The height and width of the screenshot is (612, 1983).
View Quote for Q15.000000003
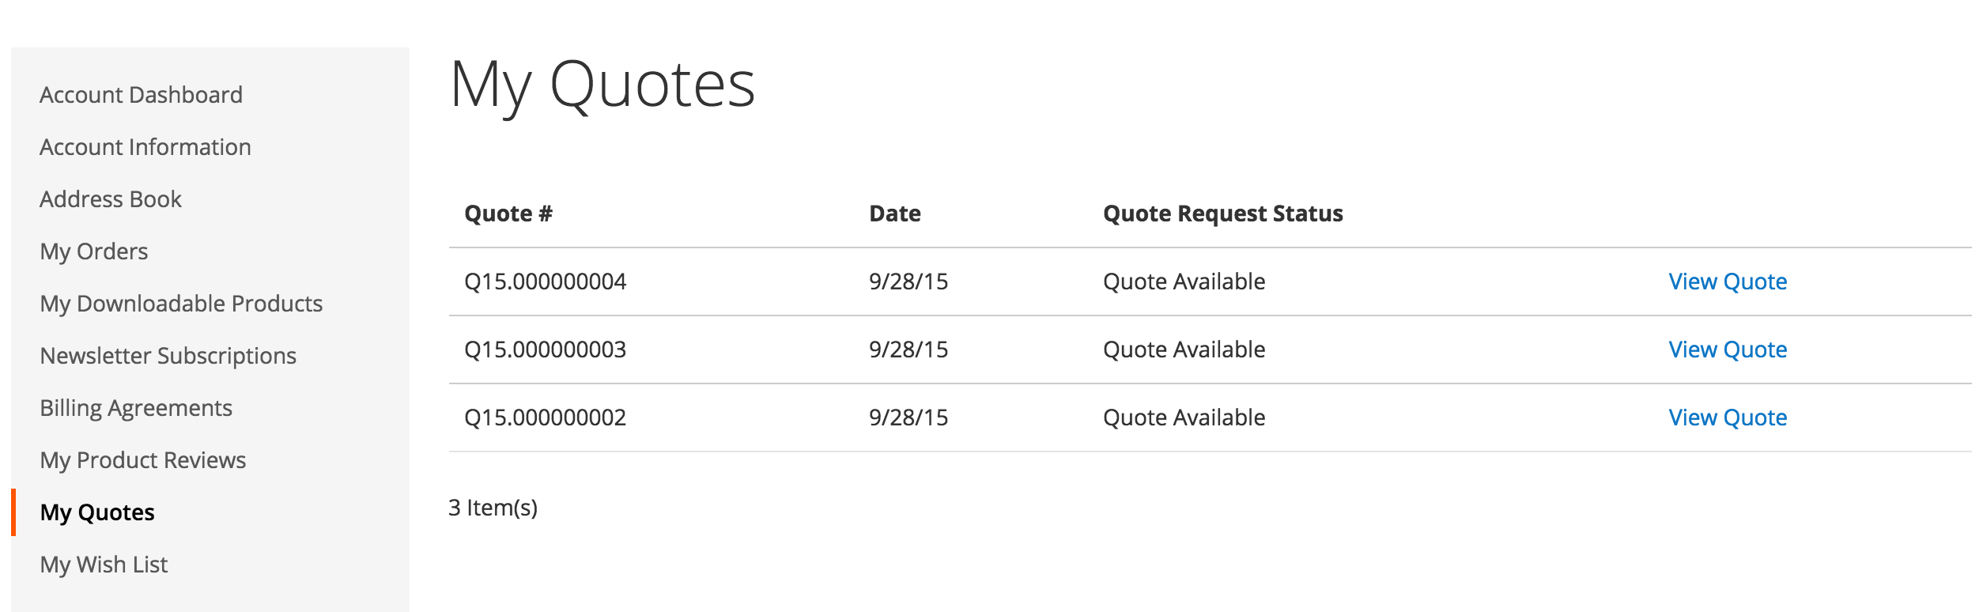click(x=1727, y=349)
